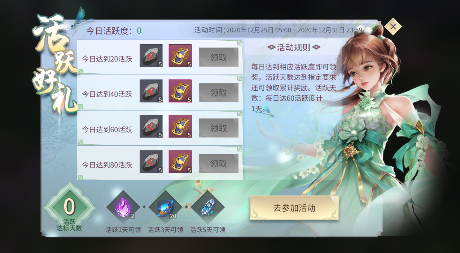Click the 活动规则 heading
The image size is (460, 253).
click(294, 48)
